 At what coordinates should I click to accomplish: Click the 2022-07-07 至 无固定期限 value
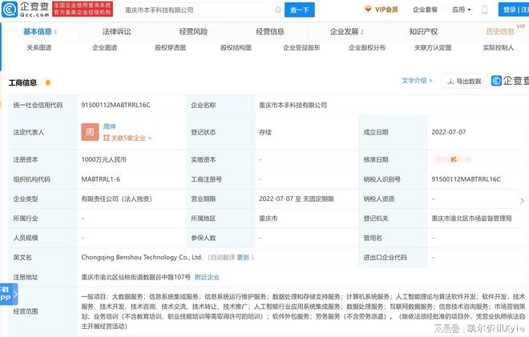[297, 199]
